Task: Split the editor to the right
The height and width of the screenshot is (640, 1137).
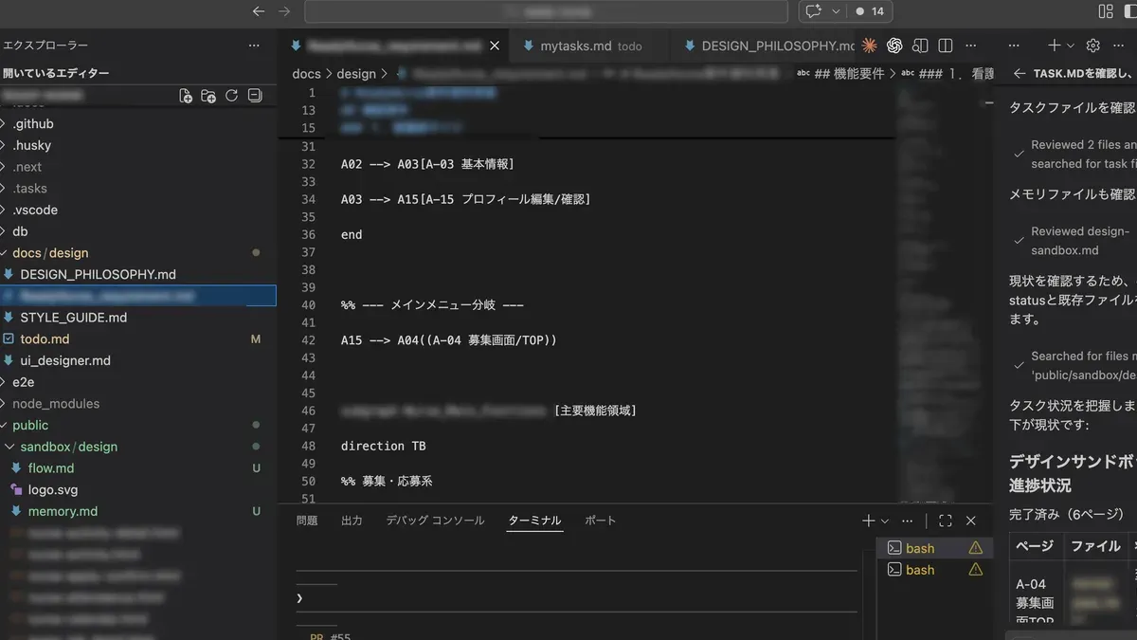Action: pyautogui.click(x=945, y=46)
